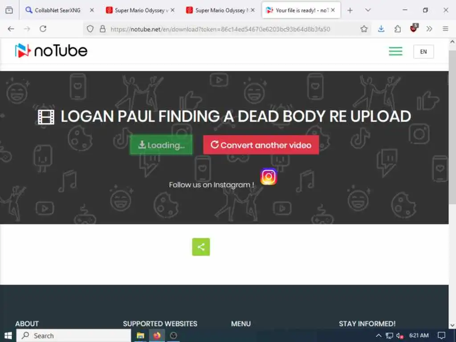The height and width of the screenshot is (342, 456).
Task: Switch to second Super Mario Odyssey tab
Action: pos(220,10)
